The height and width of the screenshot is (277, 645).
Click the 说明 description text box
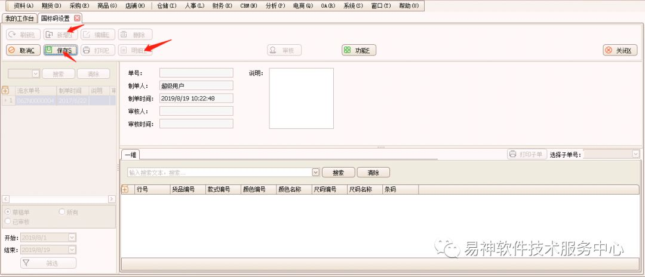[301, 99]
